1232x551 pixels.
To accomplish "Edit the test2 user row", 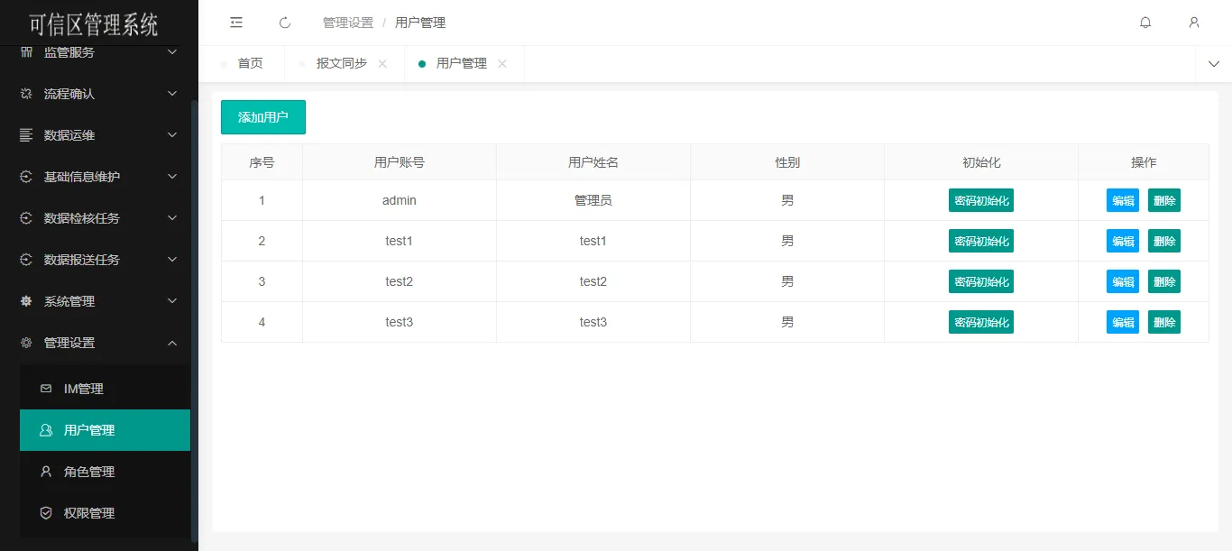I will [1122, 281].
